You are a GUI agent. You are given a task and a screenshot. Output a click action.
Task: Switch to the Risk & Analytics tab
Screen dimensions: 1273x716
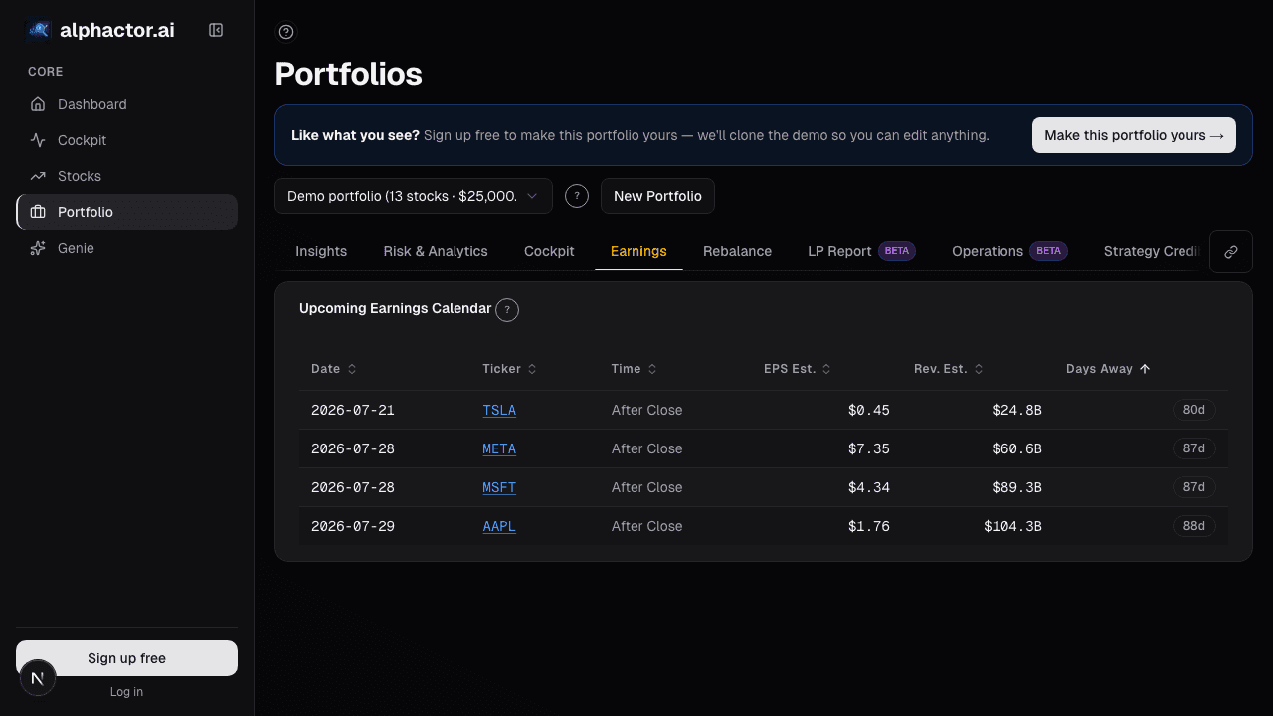coord(436,251)
